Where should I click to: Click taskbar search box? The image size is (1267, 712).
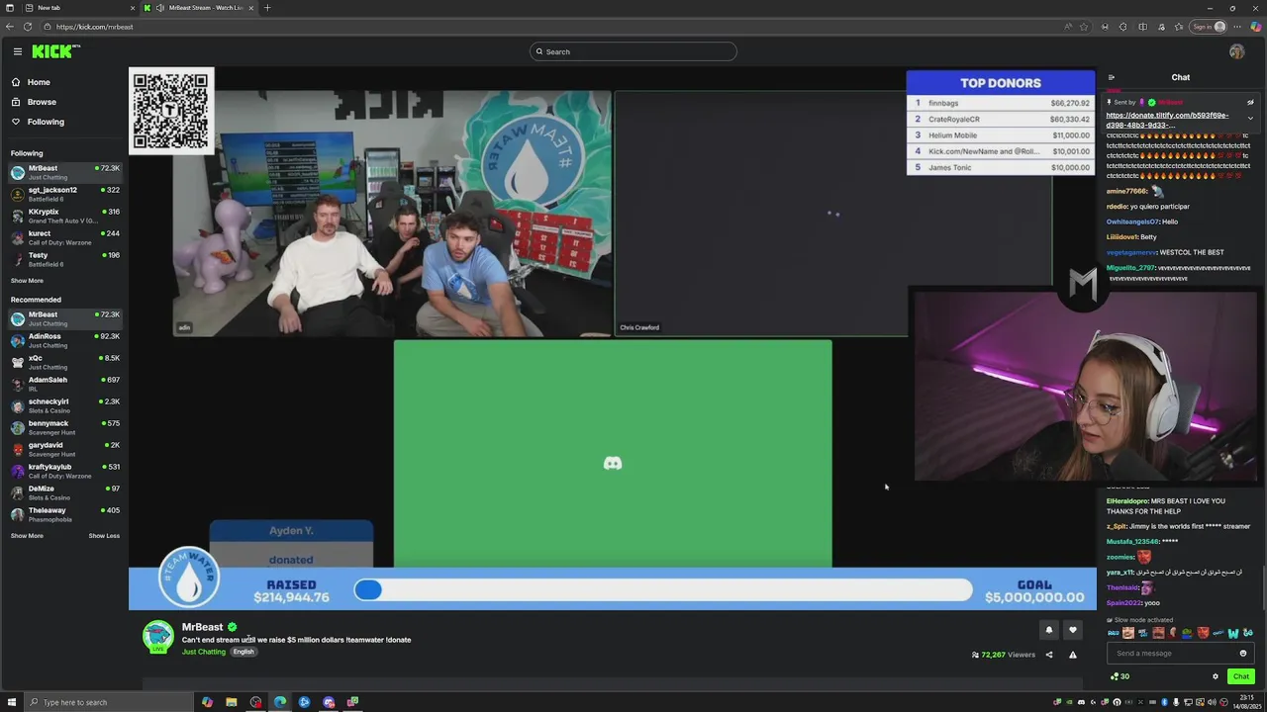tap(108, 702)
